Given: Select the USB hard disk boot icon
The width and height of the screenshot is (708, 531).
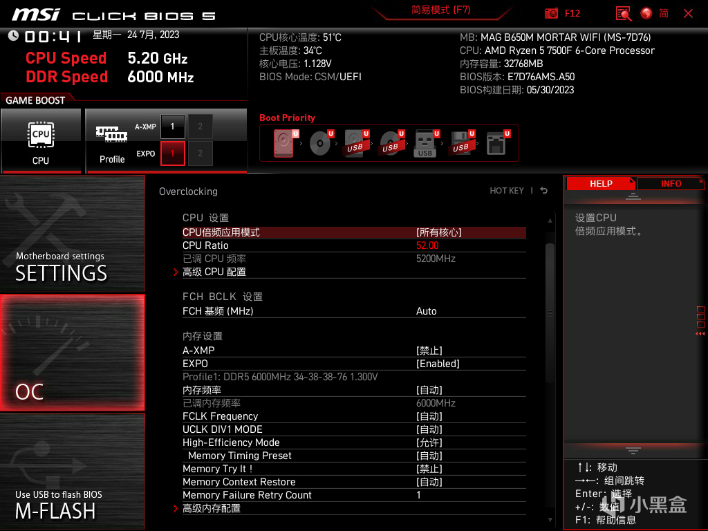Looking at the screenshot, I should pyautogui.click(x=356, y=143).
